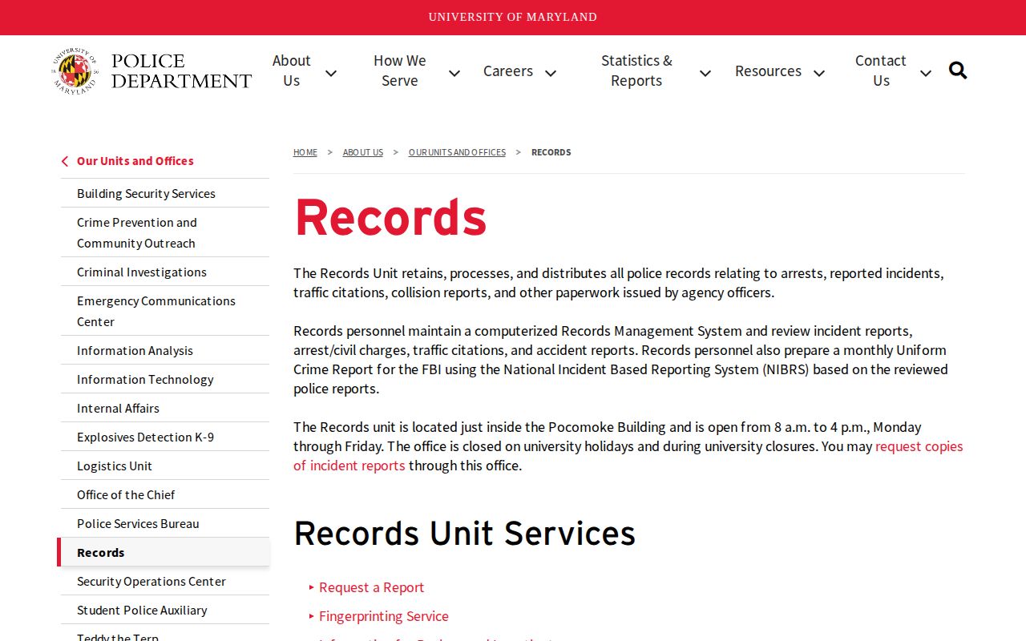Select Information Analysis in sidebar

pos(165,350)
